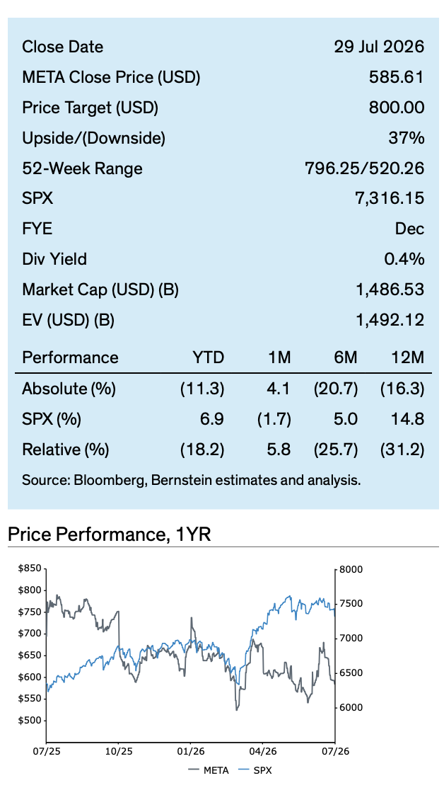The width and height of the screenshot is (444, 790).
Task: Select the Absolute (%) row label
Action: click(x=69, y=389)
